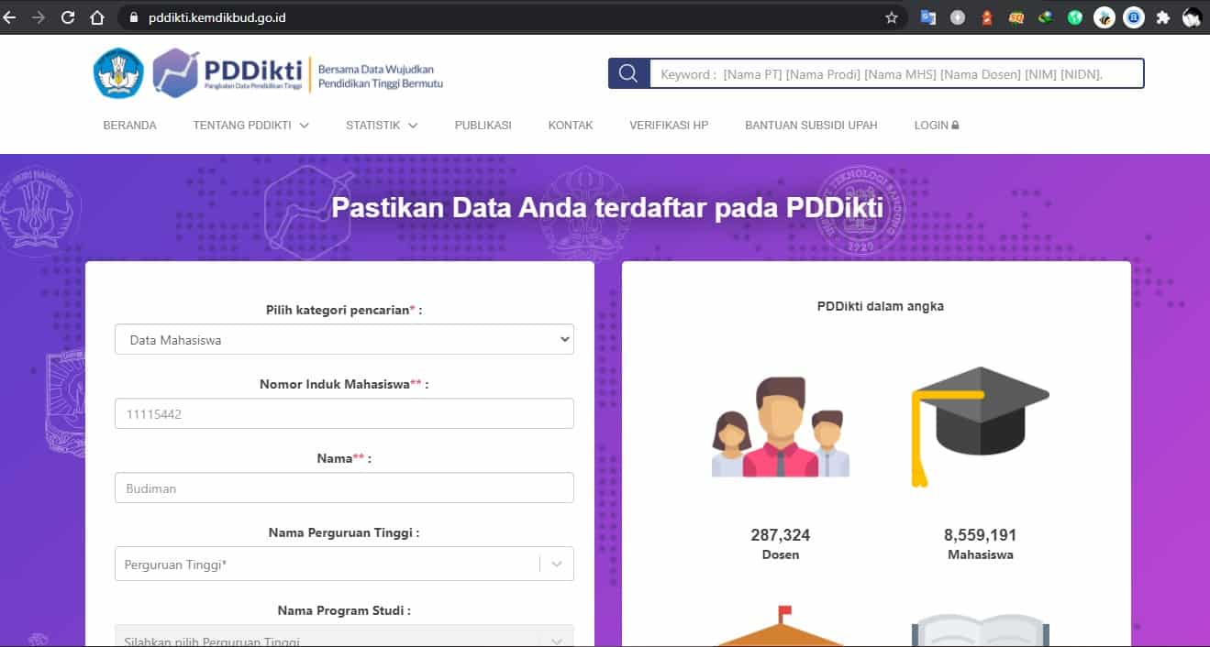The width and height of the screenshot is (1210, 647).
Task: Open the blue padlock extension icon
Action: coord(1134,16)
